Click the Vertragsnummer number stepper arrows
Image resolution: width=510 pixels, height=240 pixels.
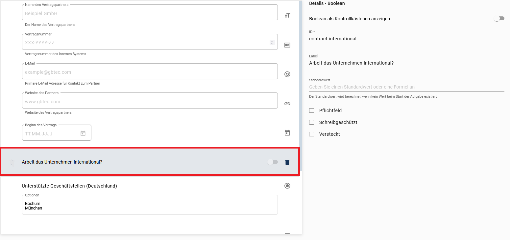(x=272, y=43)
